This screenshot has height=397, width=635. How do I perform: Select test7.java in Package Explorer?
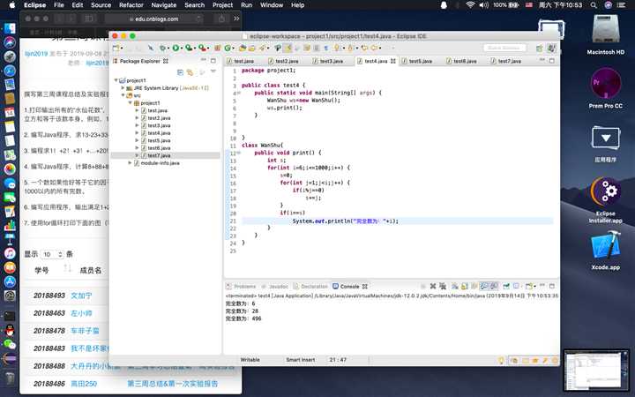coord(159,155)
